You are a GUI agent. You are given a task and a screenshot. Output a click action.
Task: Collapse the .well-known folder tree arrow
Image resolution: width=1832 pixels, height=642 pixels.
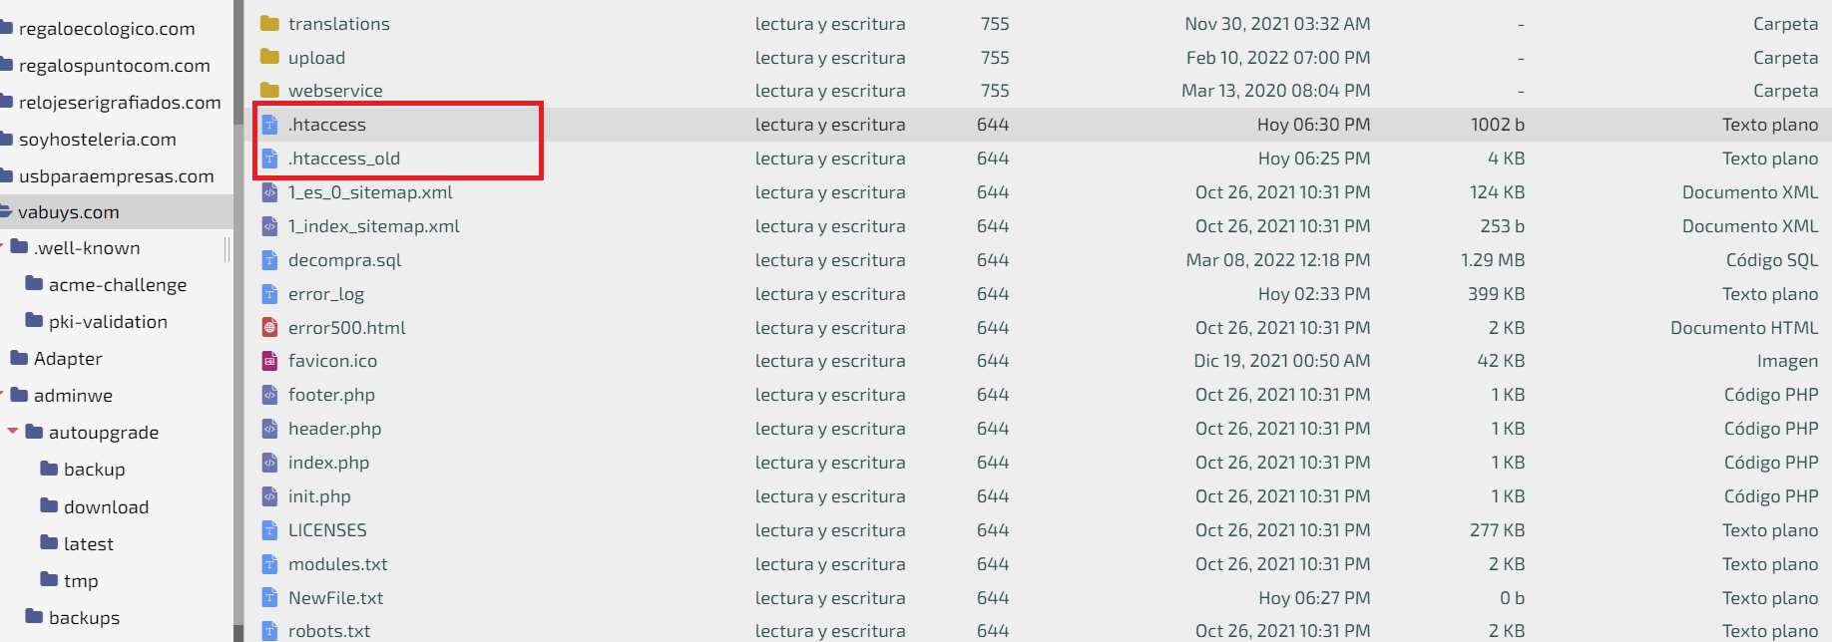coord(2,247)
